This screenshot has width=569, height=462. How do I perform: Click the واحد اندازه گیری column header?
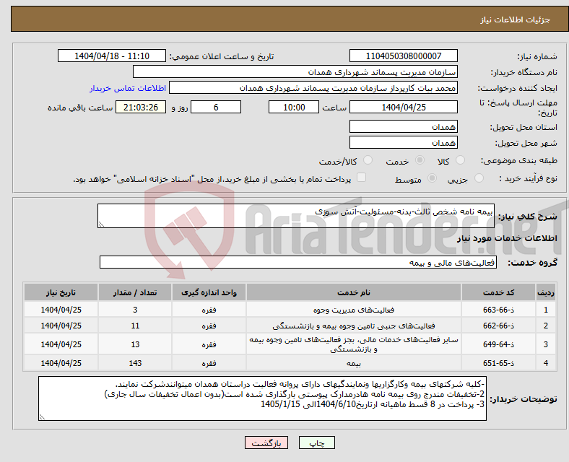click(209, 292)
